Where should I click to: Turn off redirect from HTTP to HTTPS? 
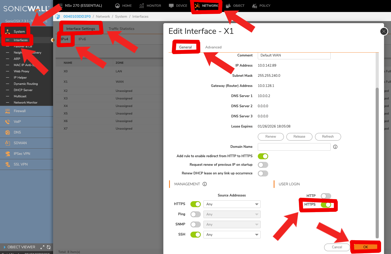coord(263,156)
